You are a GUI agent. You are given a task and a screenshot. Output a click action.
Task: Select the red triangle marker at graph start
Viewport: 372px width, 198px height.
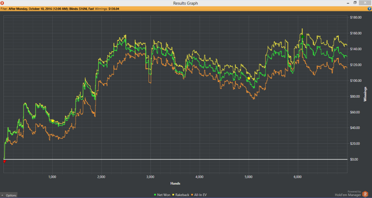4,162
